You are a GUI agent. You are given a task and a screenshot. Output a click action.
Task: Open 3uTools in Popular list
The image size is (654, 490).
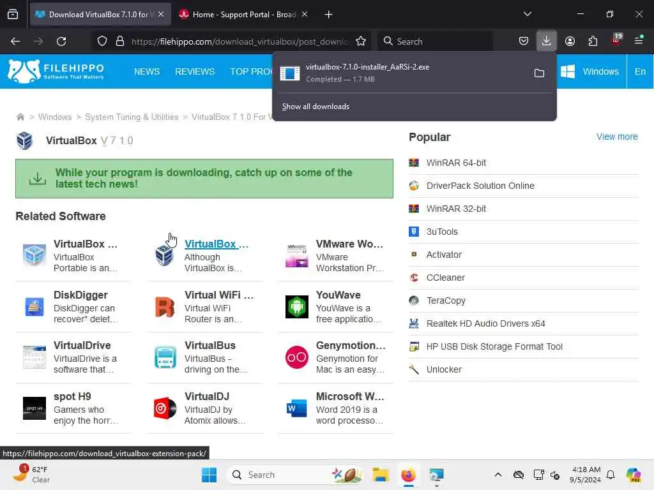coord(442,232)
